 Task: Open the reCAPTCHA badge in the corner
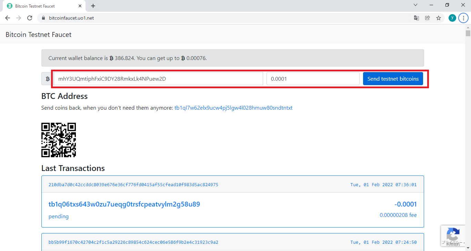click(453, 236)
